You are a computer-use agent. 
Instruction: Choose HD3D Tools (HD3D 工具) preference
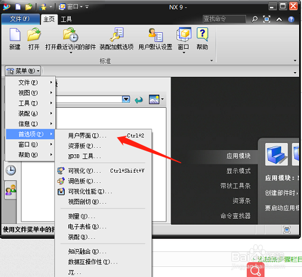tap(103, 156)
